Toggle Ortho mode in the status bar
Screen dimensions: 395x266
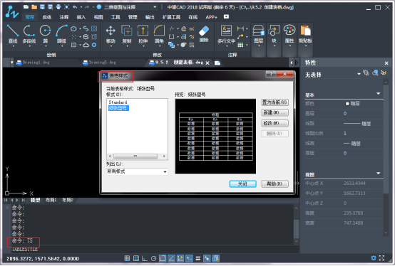(x=145, y=258)
